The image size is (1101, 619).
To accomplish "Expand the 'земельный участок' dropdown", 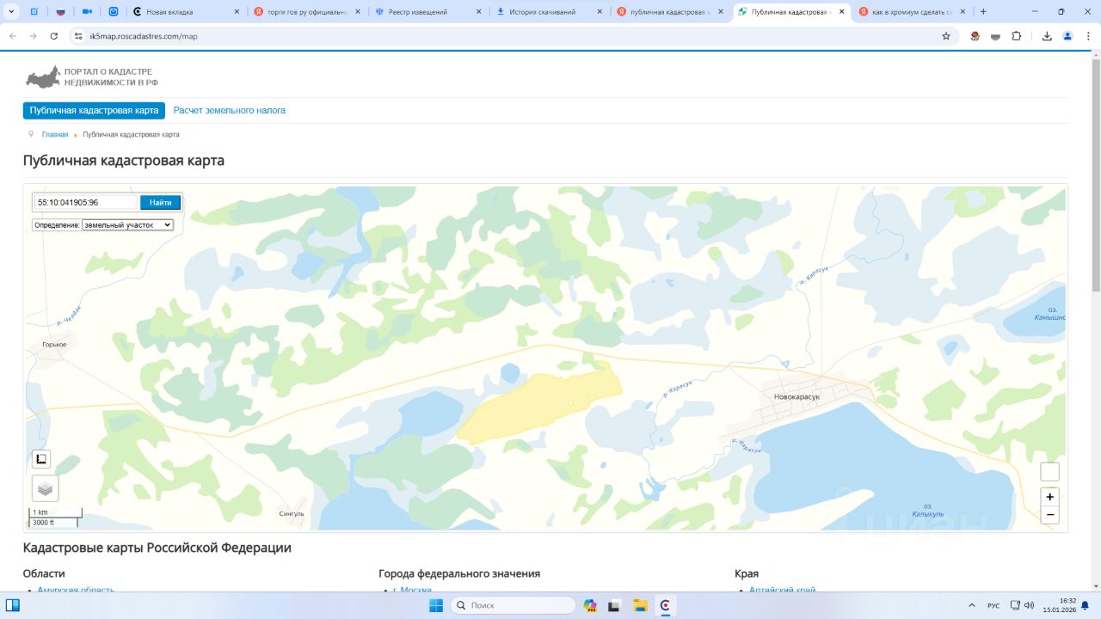I will [x=127, y=225].
